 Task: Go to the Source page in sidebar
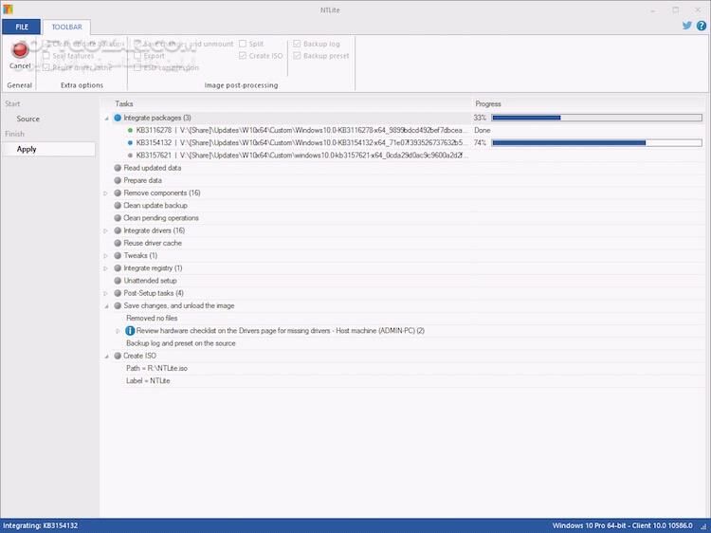tap(28, 119)
